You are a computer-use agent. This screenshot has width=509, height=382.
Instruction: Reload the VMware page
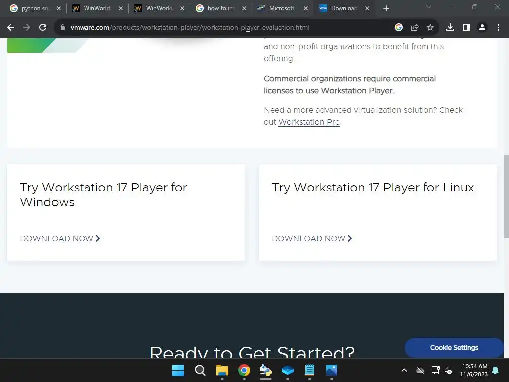tap(43, 28)
